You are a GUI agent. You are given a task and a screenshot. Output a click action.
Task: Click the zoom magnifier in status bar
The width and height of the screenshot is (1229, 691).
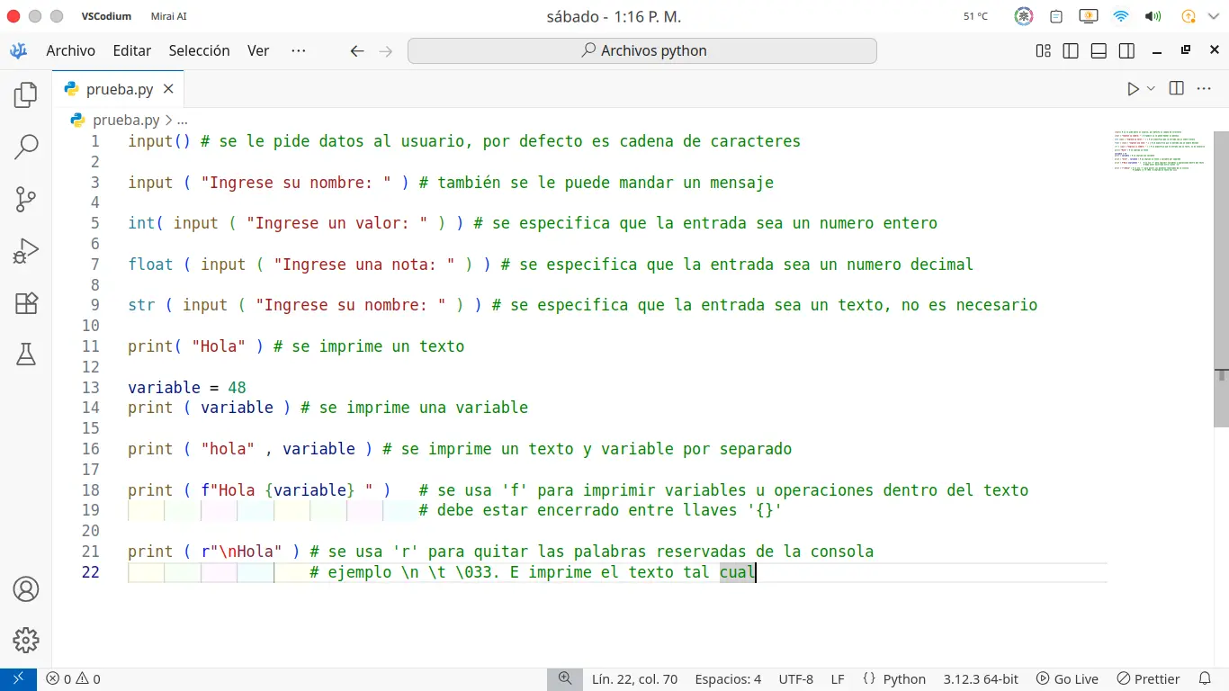coord(564,679)
